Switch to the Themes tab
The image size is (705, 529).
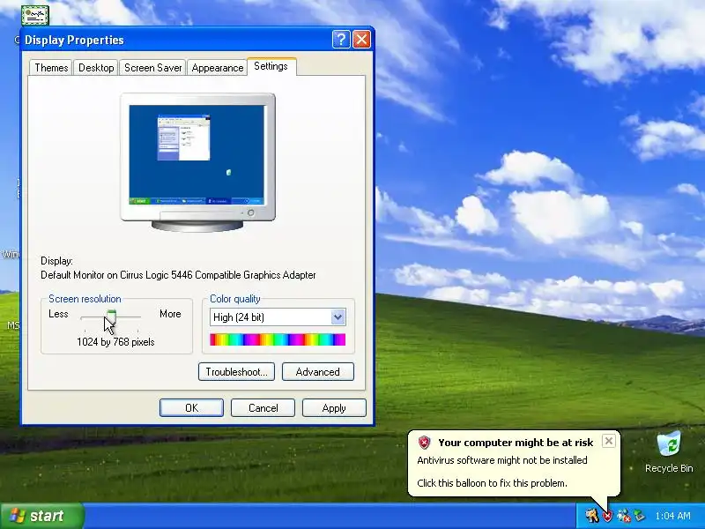tap(51, 68)
